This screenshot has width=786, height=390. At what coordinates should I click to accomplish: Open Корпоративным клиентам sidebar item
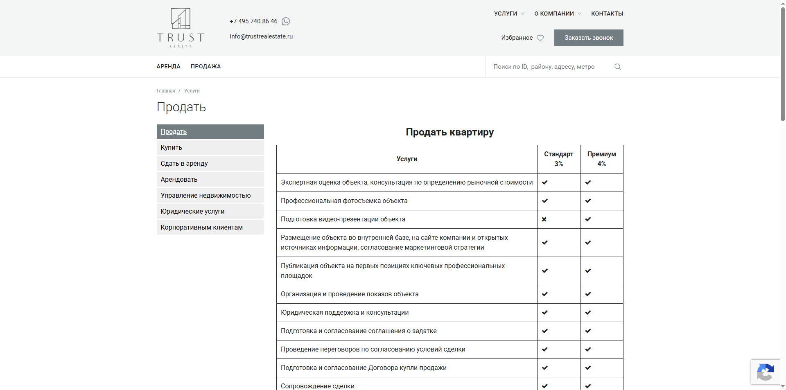coord(210,227)
